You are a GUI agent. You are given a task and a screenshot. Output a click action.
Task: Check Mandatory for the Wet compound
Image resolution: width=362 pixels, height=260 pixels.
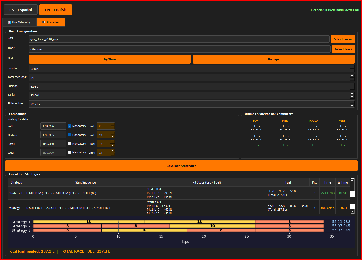pyautogui.click(x=69, y=152)
